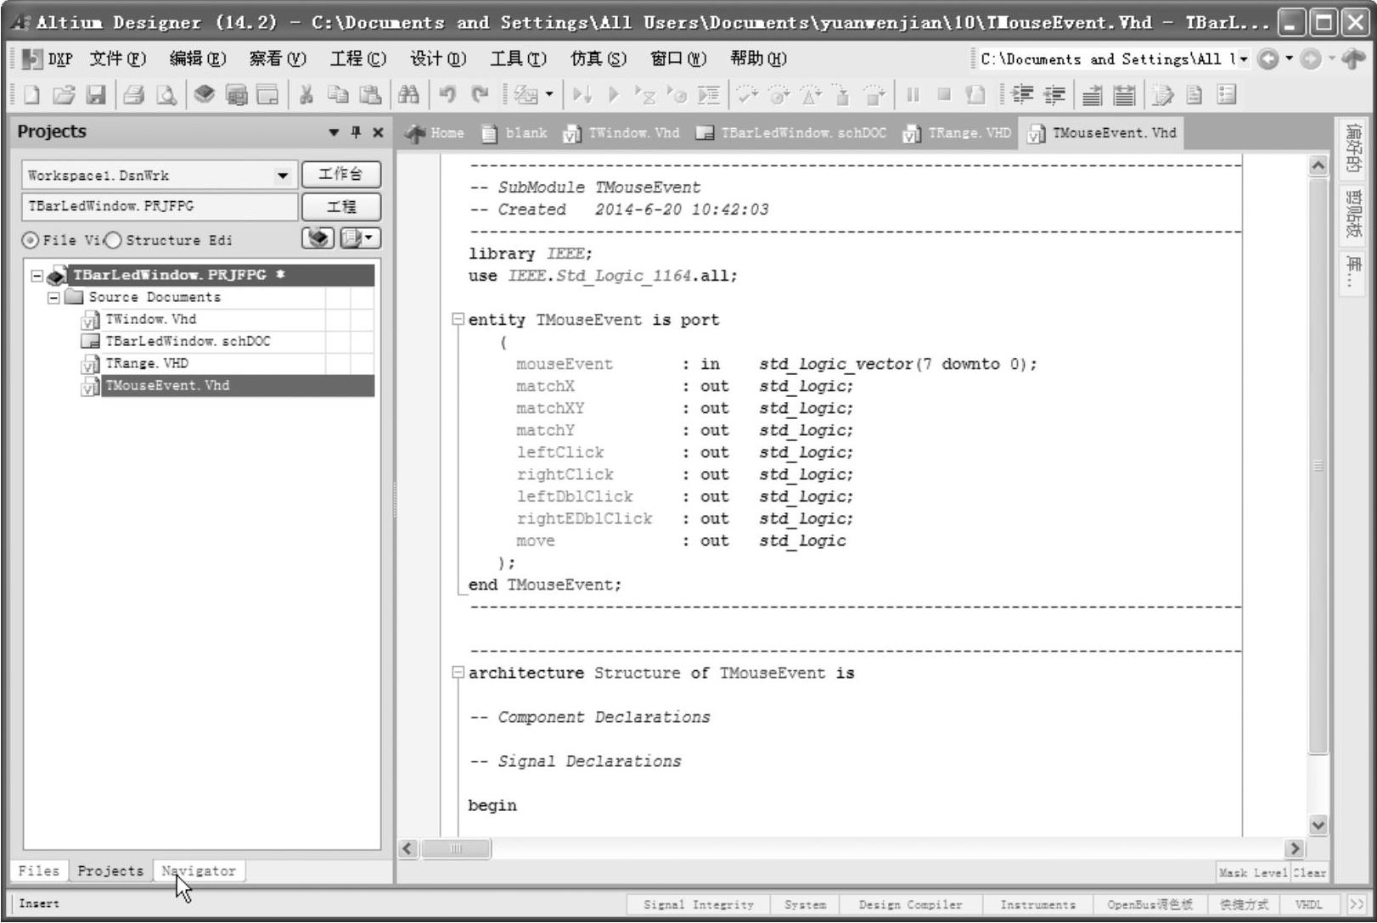1377x923 pixels.
Task: Open the 仿真(S) menu
Action: 599,59
